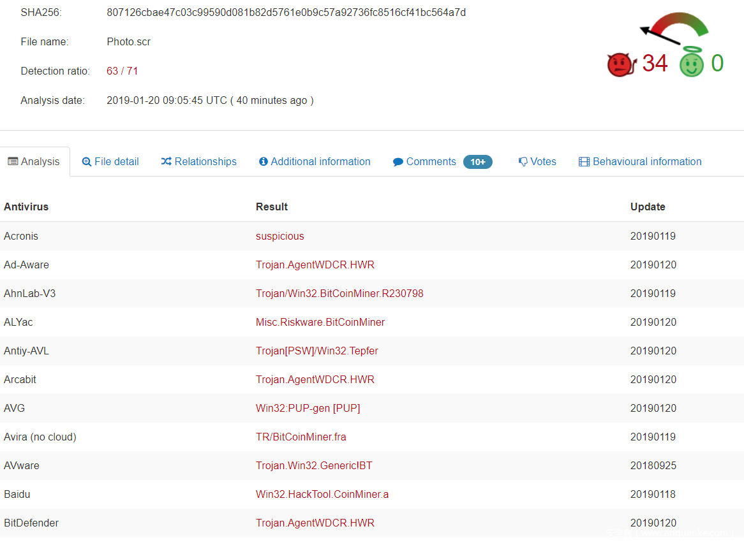Click the thumbs-down Votes icon
This screenshot has height=545, width=744.
523,162
